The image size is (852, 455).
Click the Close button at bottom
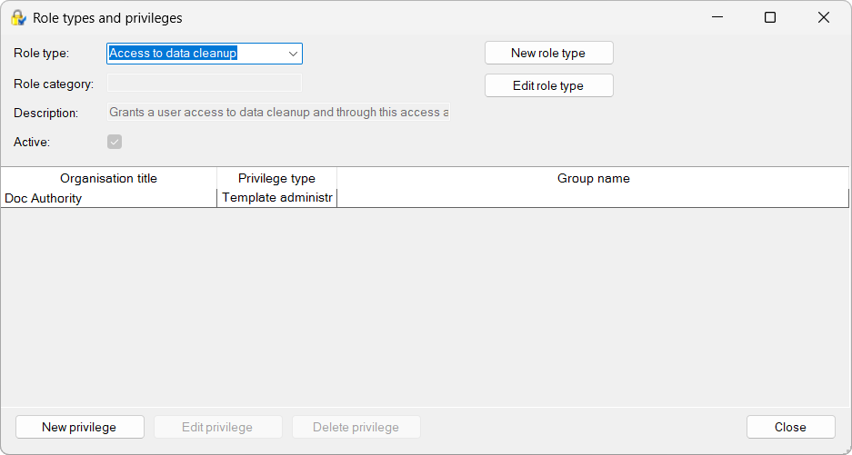click(790, 428)
